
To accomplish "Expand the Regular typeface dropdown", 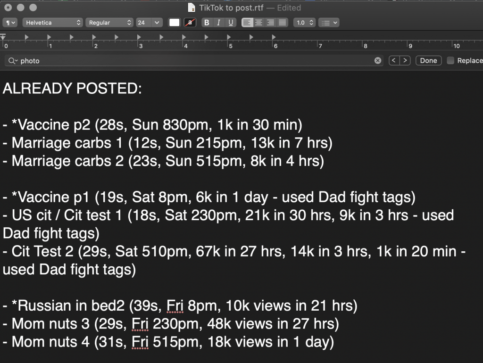I will pos(110,23).
